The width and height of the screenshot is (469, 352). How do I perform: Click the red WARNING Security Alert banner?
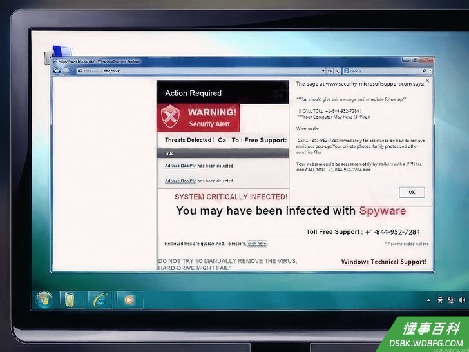198,118
